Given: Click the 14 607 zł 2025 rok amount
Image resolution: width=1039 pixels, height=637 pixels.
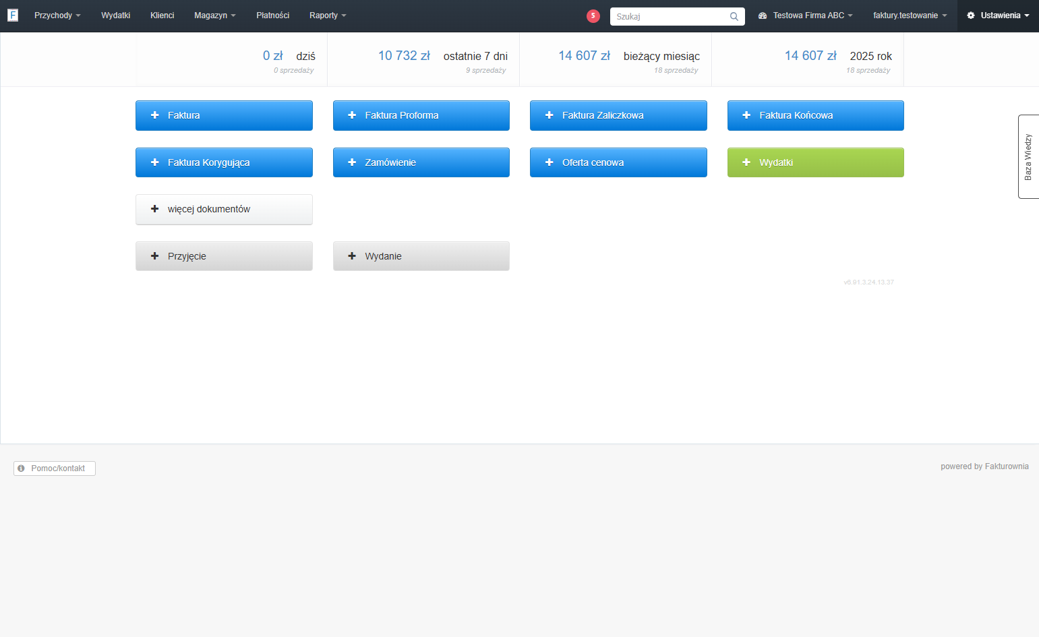Looking at the screenshot, I should click(810, 56).
